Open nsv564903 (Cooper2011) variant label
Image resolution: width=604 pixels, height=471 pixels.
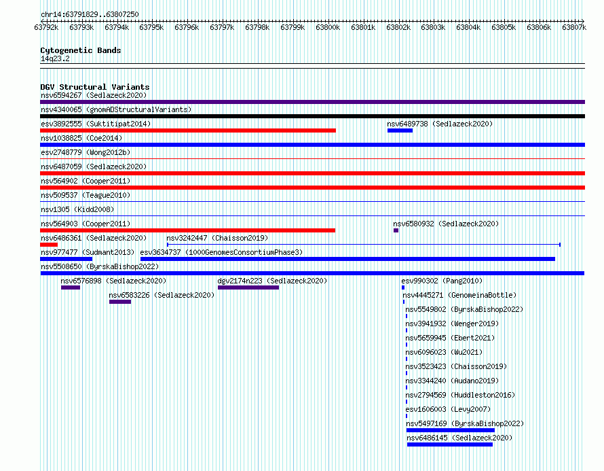coord(86,224)
